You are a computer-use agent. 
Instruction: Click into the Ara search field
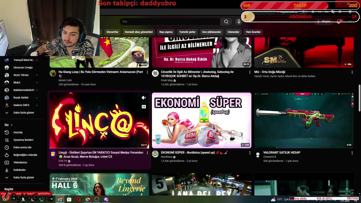click(x=170, y=22)
